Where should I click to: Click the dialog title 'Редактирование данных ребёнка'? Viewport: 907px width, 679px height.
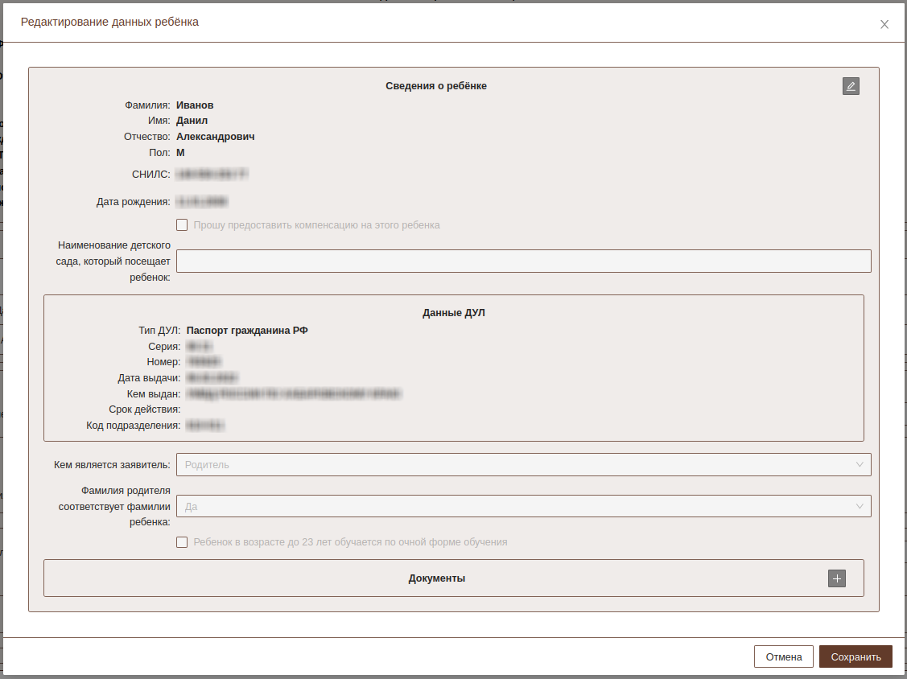tap(109, 23)
